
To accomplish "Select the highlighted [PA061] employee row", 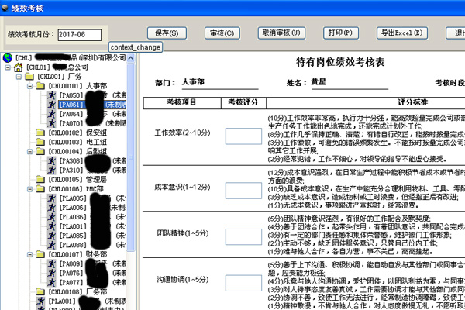I will (92, 105).
